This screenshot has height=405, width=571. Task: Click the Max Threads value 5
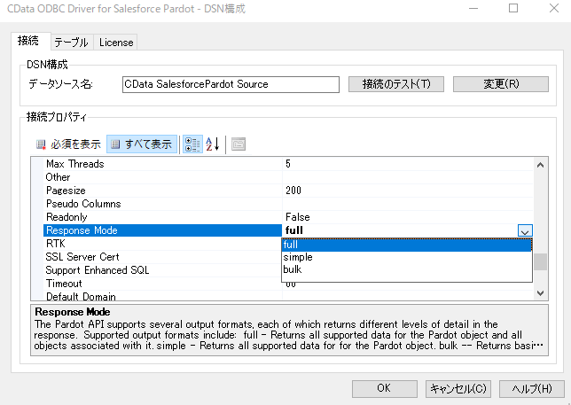pos(408,164)
